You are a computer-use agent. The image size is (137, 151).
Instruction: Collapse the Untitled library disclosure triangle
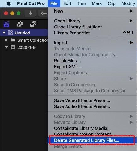pyautogui.click(x=4, y=33)
